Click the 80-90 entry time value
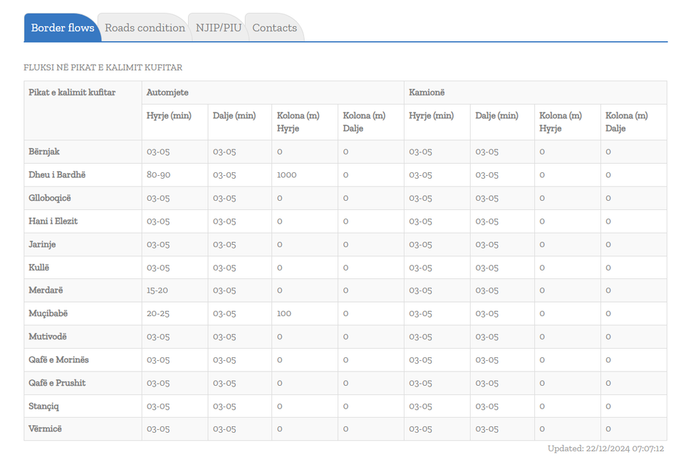The width and height of the screenshot is (698, 467). tap(159, 175)
